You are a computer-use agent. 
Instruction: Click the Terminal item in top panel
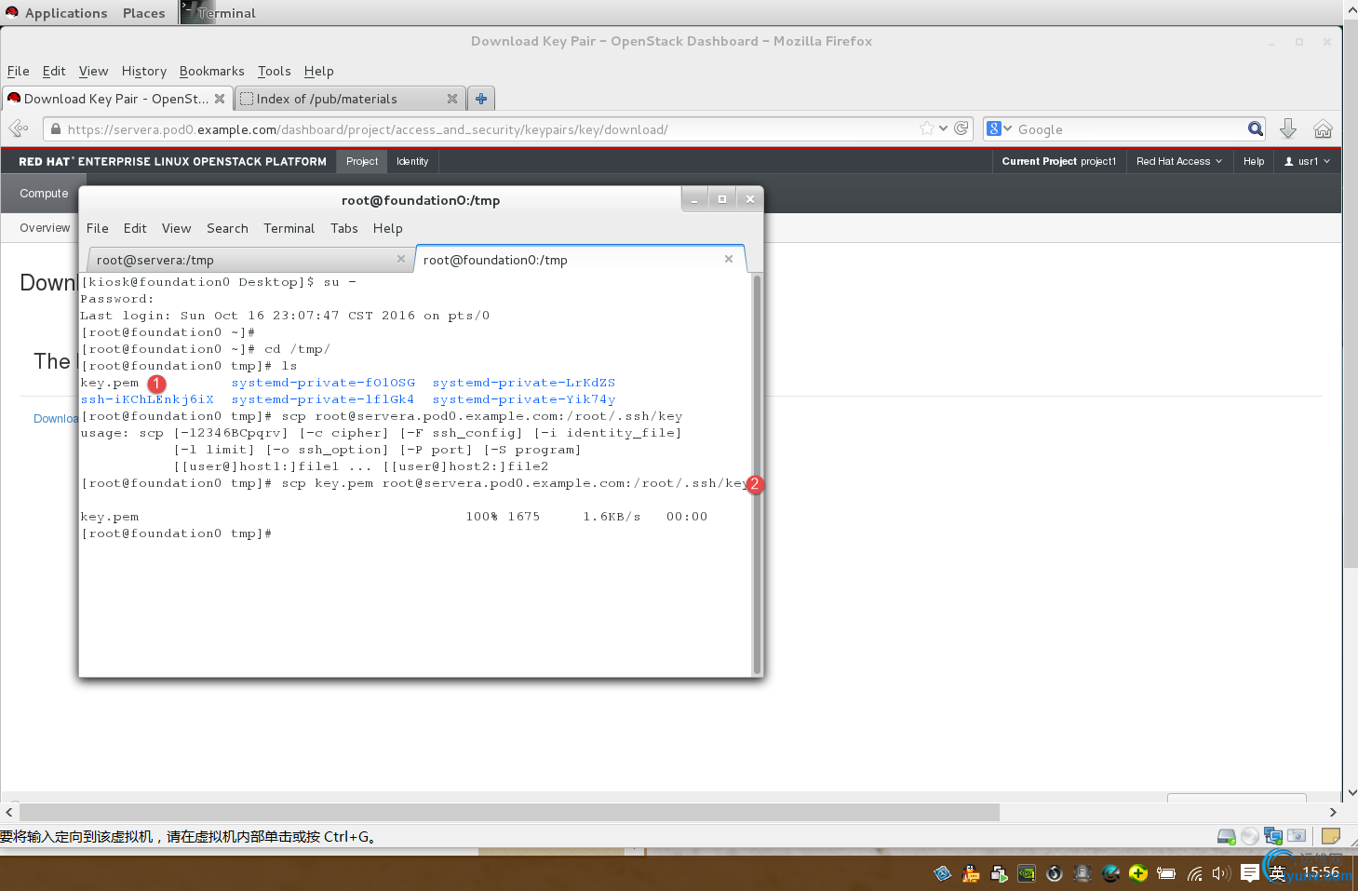coord(218,13)
